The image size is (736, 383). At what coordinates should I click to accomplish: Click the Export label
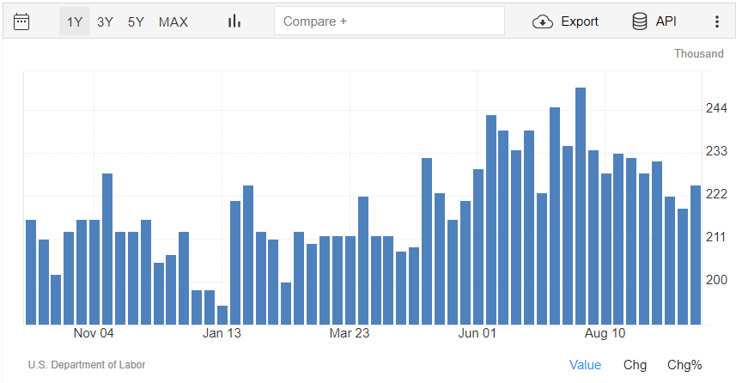click(x=580, y=21)
